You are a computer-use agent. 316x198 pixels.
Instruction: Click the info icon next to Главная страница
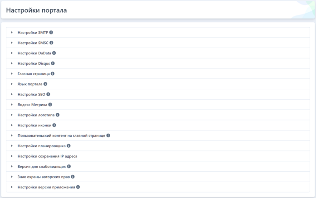pos(53,73)
